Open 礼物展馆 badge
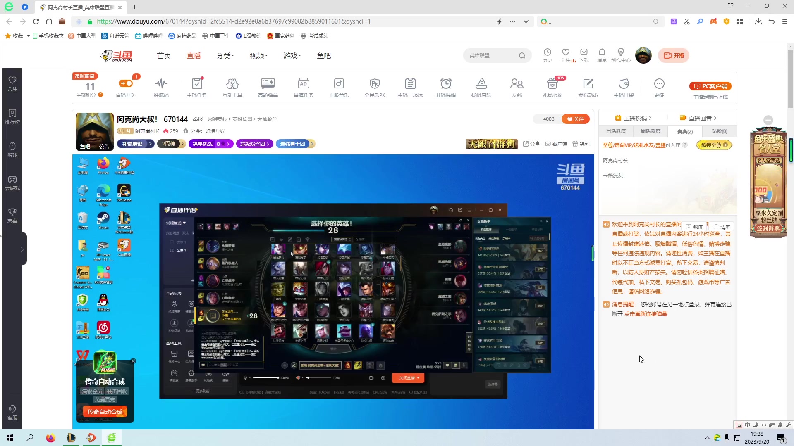 click(136, 144)
